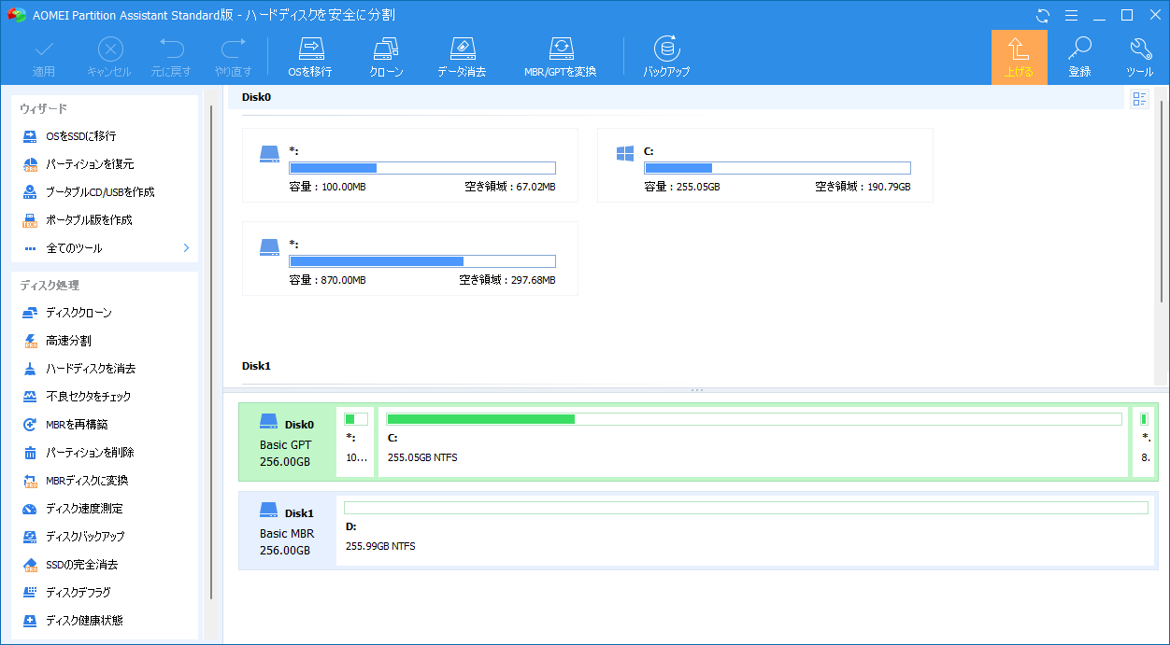Click 空き領域：190.79GB text
Screen dimensions: 1170x645
pyautogui.click(x=863, y=187)
